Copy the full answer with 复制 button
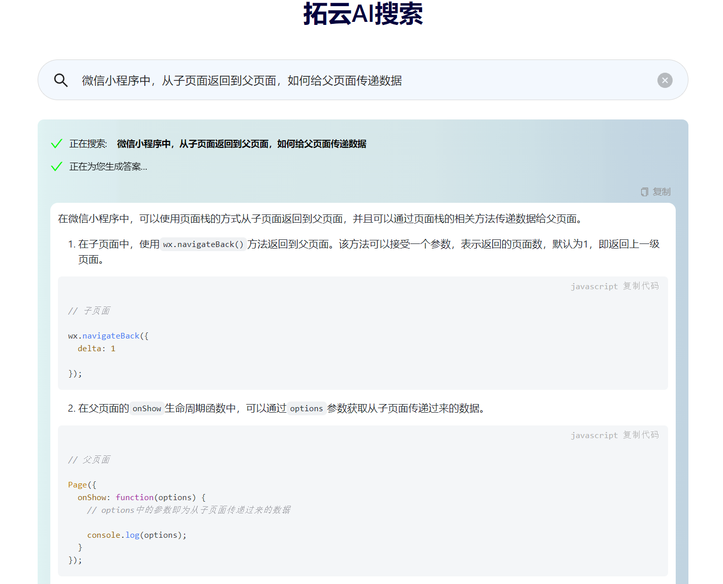723x584 pixels. pyautogui.click(x=656, y=192)
